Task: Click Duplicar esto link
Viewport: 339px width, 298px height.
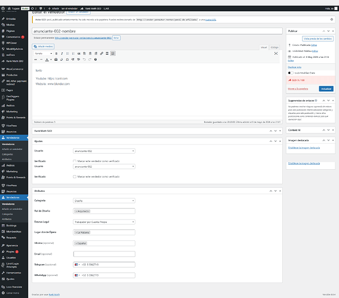Action: [294, 67]
